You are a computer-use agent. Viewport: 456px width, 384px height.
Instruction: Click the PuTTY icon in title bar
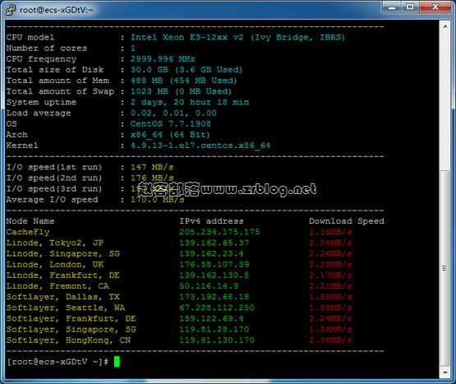(x=11, y=10)
